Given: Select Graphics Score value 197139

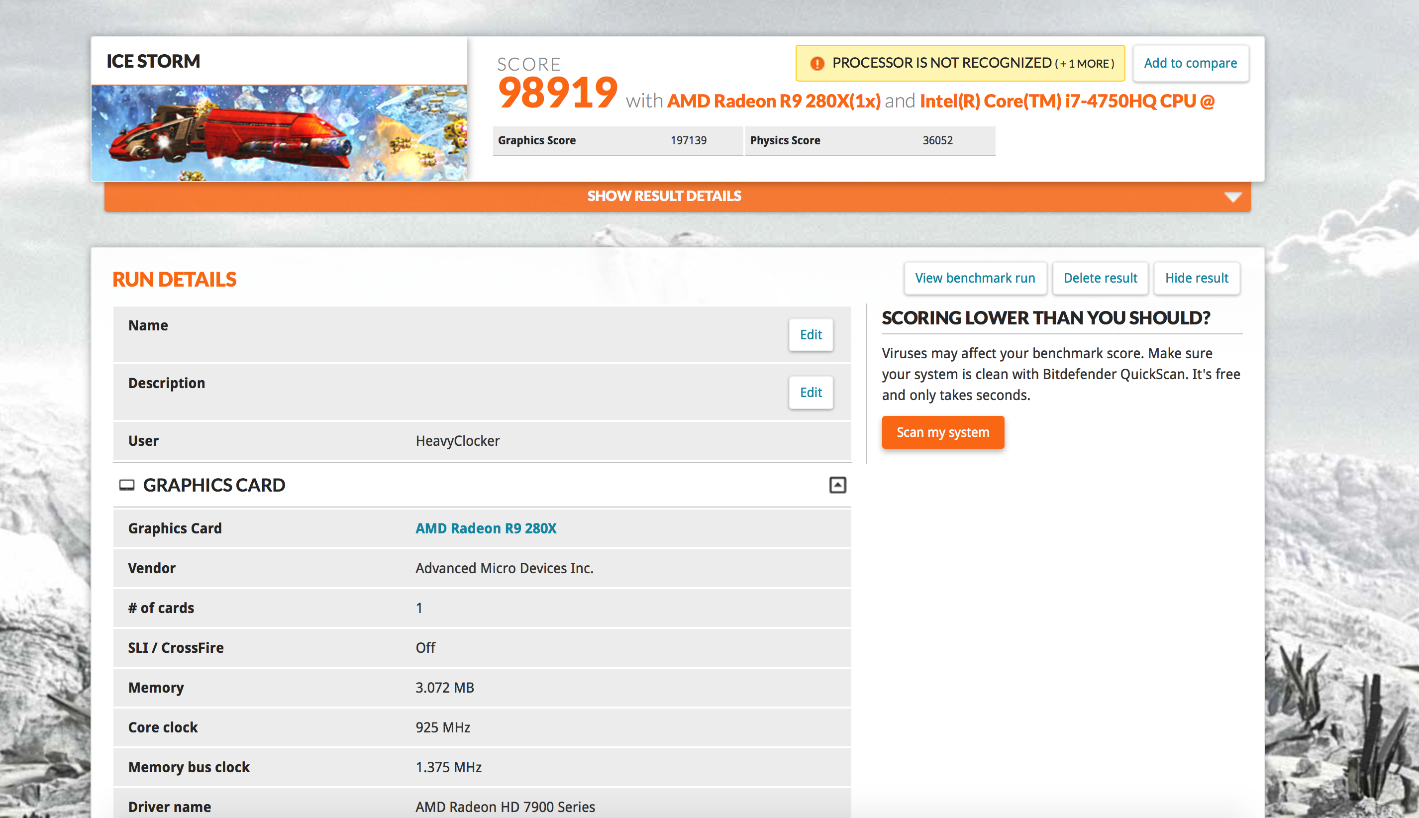Looking at the screenshot, I should pyautogui.click(x=688, y=140).
